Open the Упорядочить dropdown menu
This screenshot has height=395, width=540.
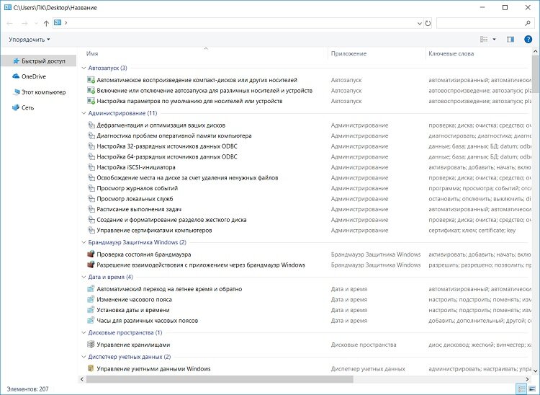30,40
